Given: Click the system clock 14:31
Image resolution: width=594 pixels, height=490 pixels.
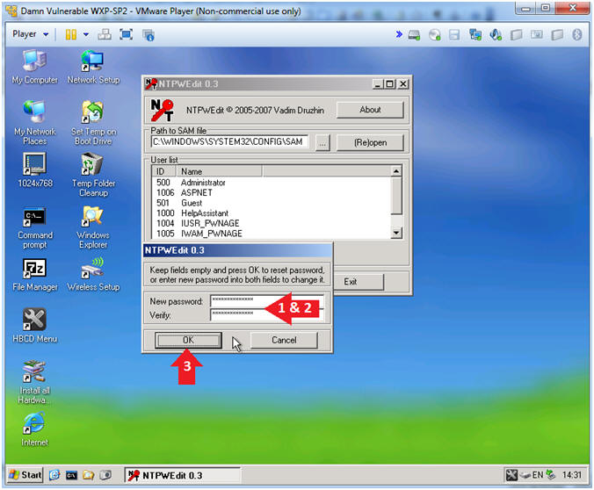Looking at the screenshot, I should (572, 475).
